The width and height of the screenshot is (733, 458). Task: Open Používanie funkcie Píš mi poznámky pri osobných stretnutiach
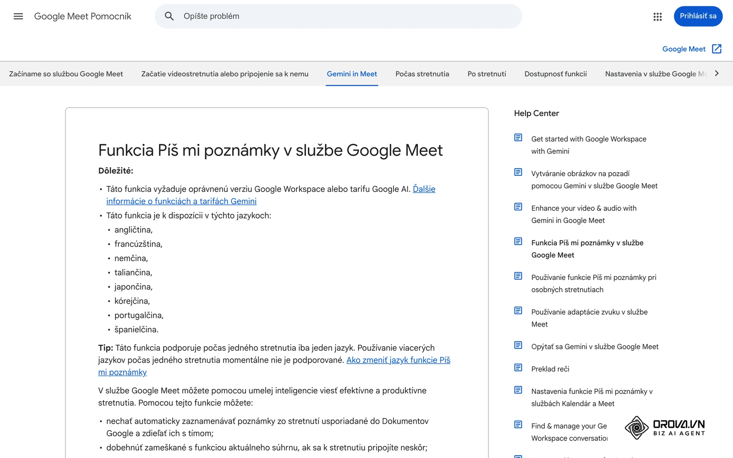tap(594, 284)
